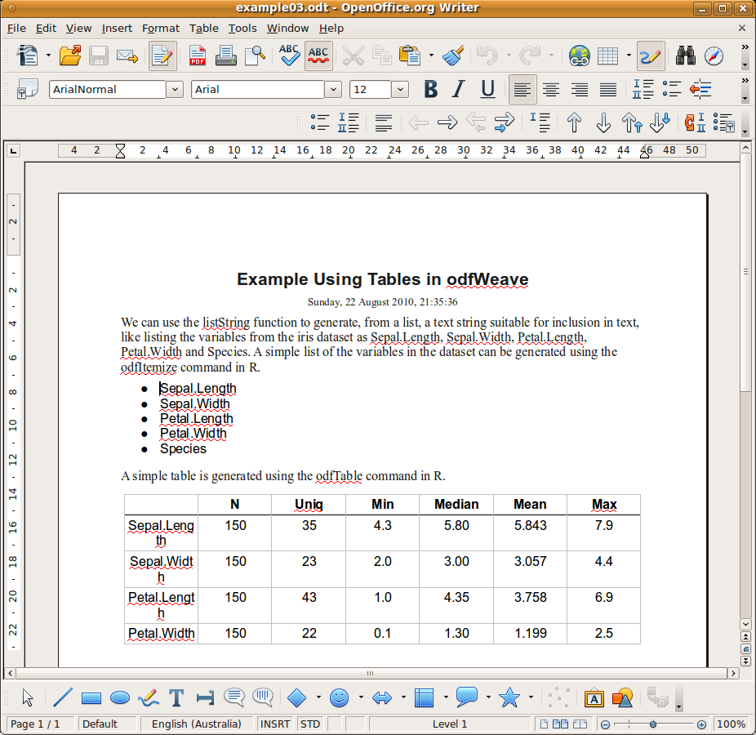
Task: Activate Format Paintbrush tool
Action: click(453, 56)
